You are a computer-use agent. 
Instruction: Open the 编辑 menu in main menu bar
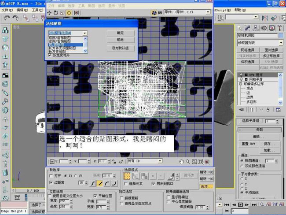pos(22,10)
